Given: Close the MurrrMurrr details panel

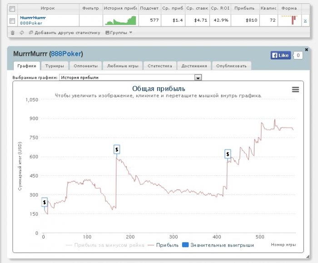Looking at the screenshot, I should pos(307,50).
